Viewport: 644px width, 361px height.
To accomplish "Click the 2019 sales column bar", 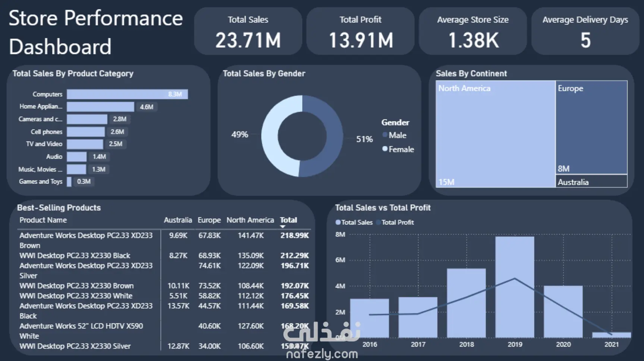I will point(515,287).
